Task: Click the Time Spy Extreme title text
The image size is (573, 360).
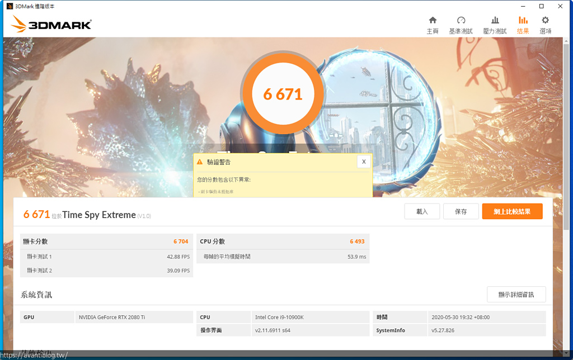Action: 99,215
